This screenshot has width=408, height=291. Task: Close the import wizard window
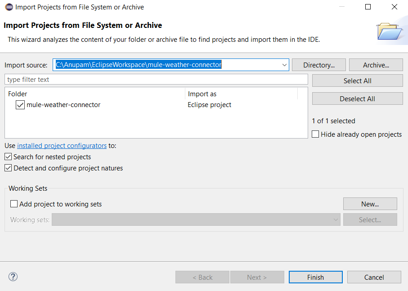tap(395, 7)
